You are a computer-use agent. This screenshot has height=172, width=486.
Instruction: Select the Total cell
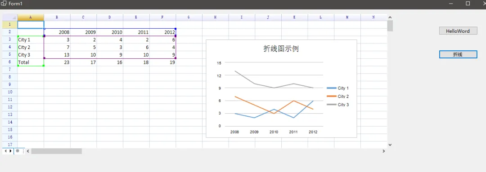(31, 62)
